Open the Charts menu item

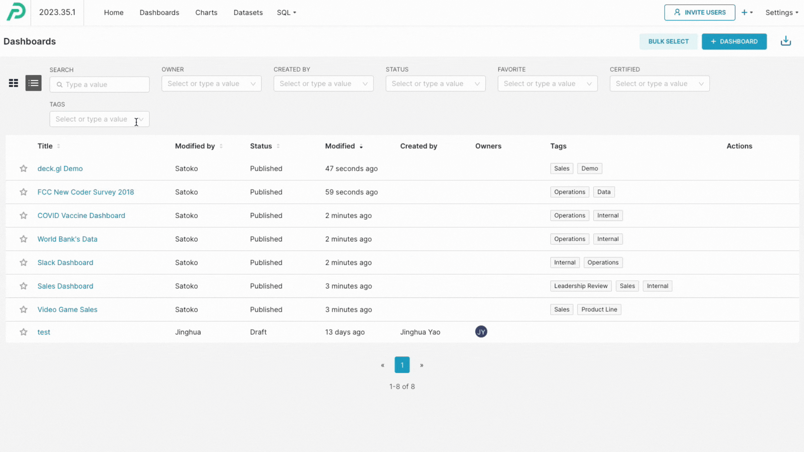[206, 13]
